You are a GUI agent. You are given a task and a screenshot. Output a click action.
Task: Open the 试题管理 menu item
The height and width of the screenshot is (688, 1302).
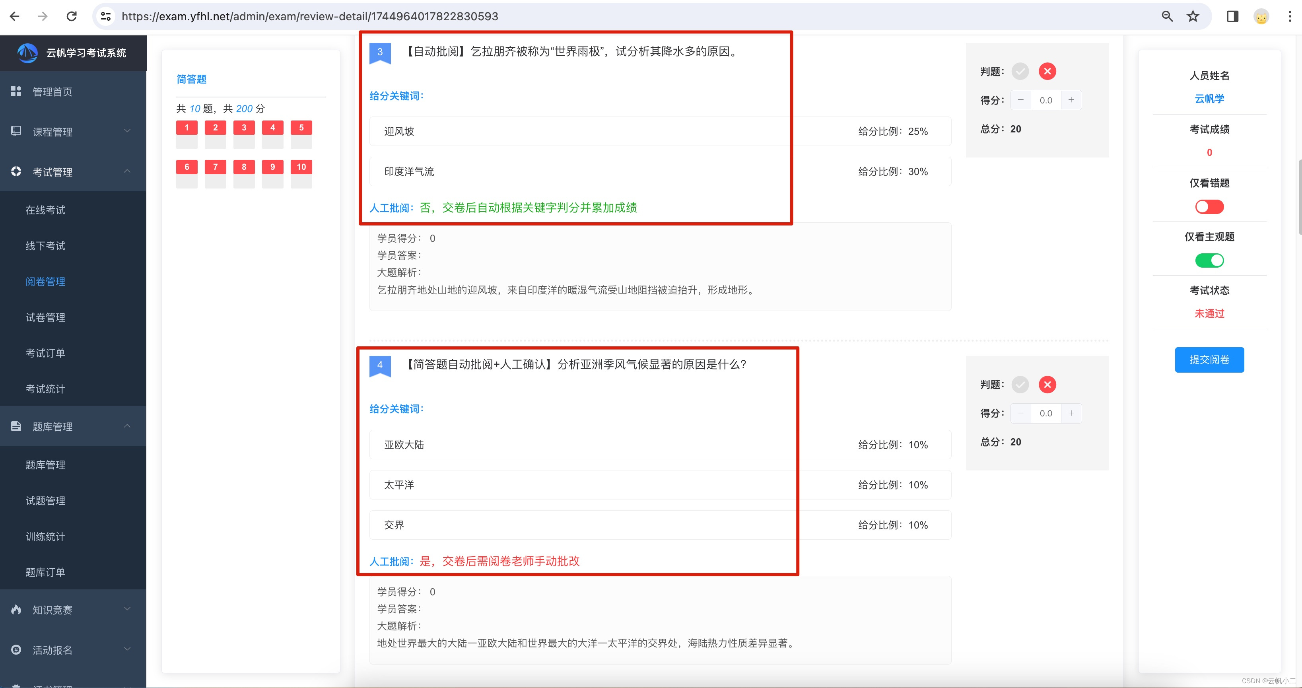[45, 500]
